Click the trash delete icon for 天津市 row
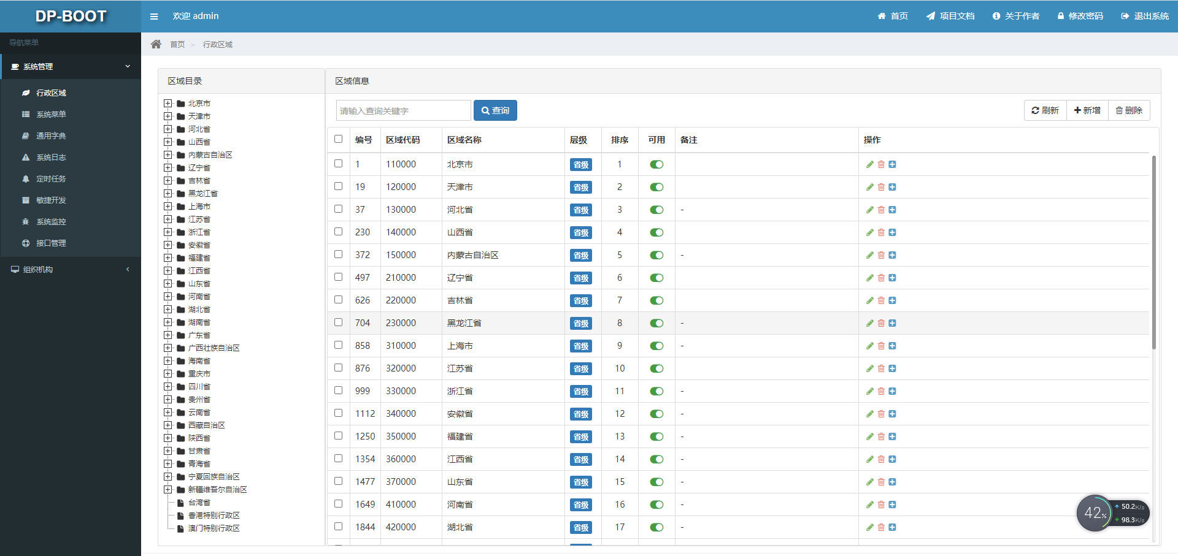The image size is (1178, 556). (x=881, y=187)
